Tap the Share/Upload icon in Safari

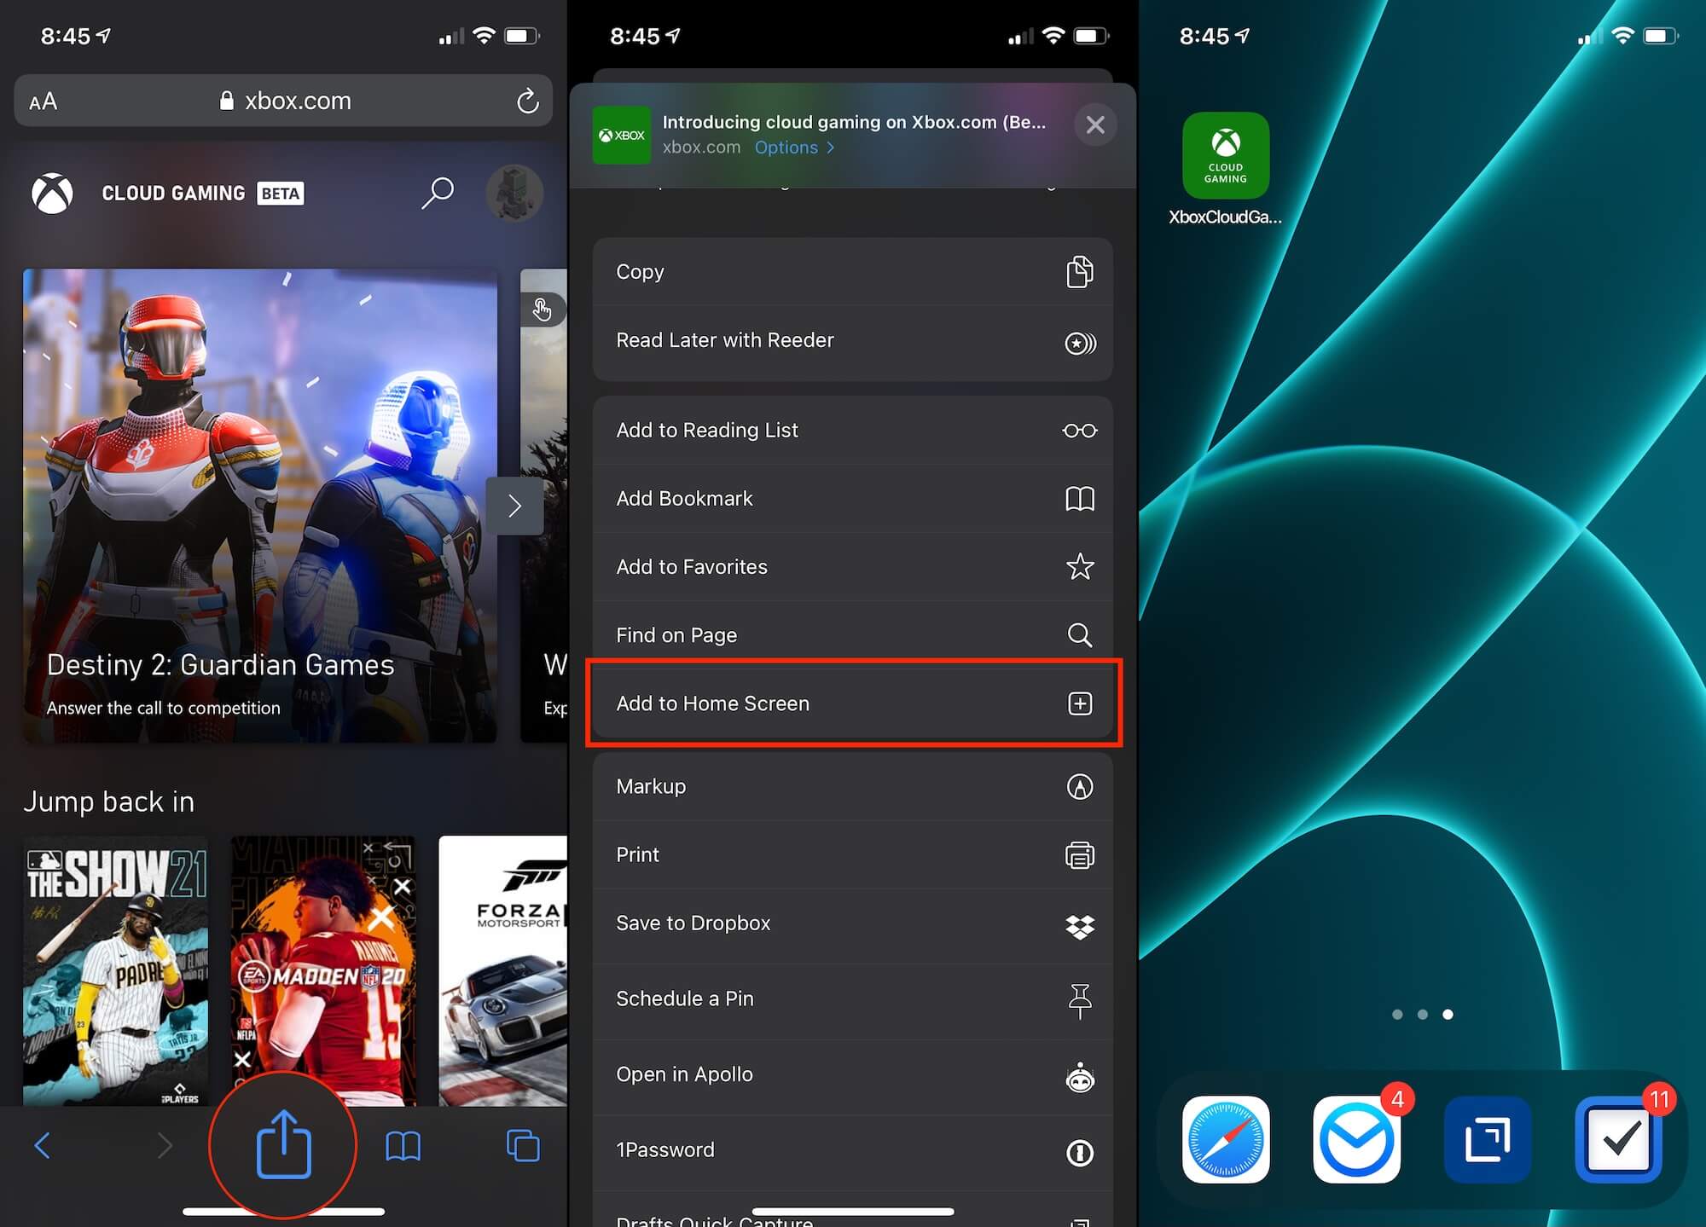coord(282,1143)
